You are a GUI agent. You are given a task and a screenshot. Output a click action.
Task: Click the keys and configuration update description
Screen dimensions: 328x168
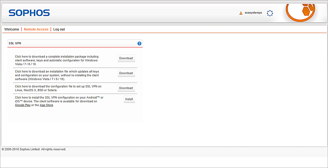[x=56, y=75]
